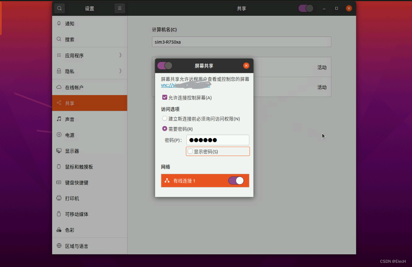The image size is (412, 267).
Task: Open the hamburger menu in title bar
Action: 119,8
